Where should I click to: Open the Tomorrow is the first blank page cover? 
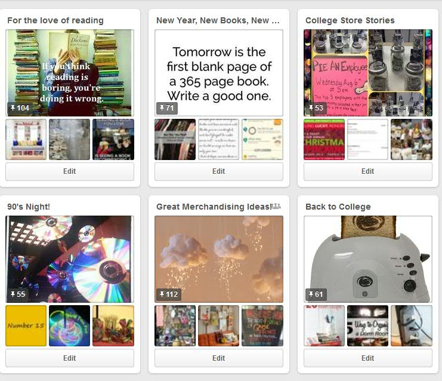[x=219, y=73]
